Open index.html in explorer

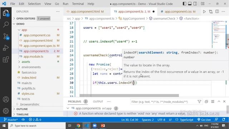point(29,78)
